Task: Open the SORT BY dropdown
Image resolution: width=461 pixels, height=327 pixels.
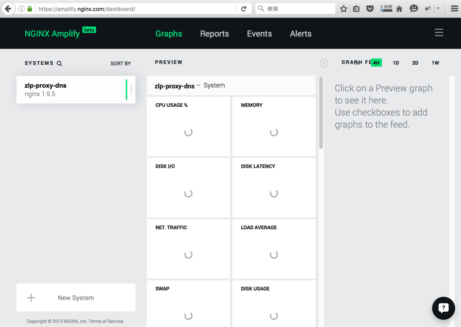Action: (121, 63)
